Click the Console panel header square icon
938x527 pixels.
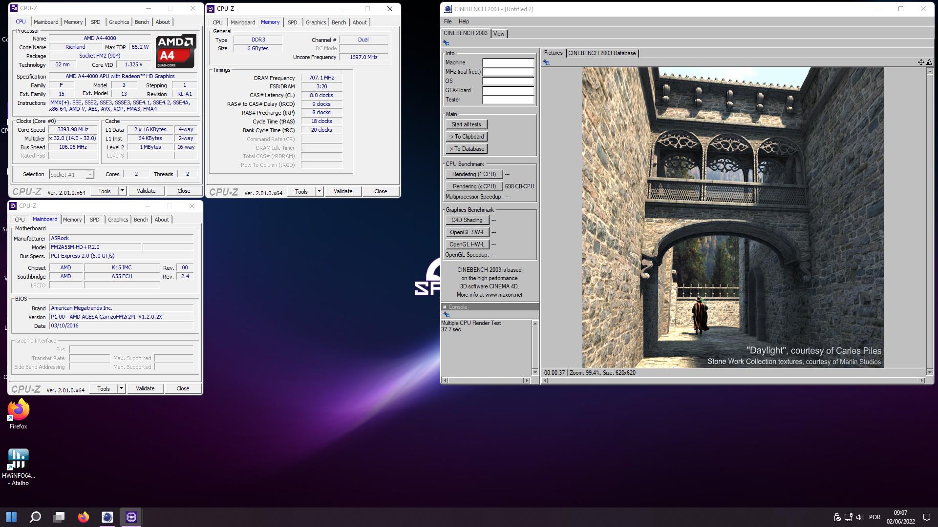click(x=445, y=307)
